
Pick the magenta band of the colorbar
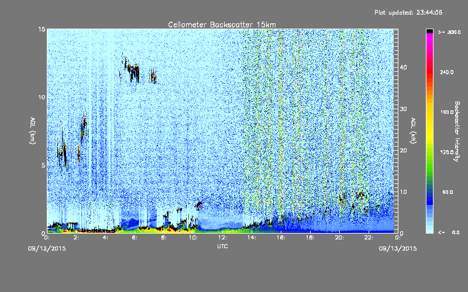click(x=429, y=37)
